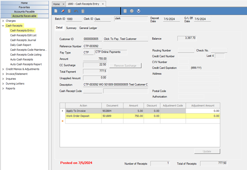Open Cash Receipts Edit List

pyautogui.click(x=23, y=35)
